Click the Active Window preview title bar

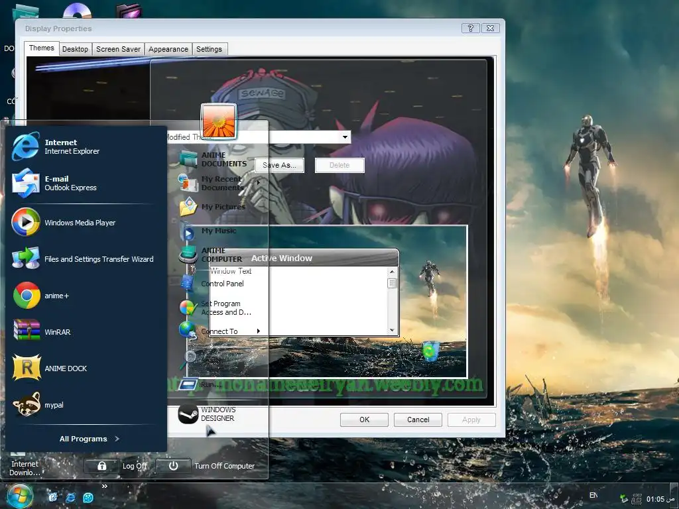[x=303, y=258]
